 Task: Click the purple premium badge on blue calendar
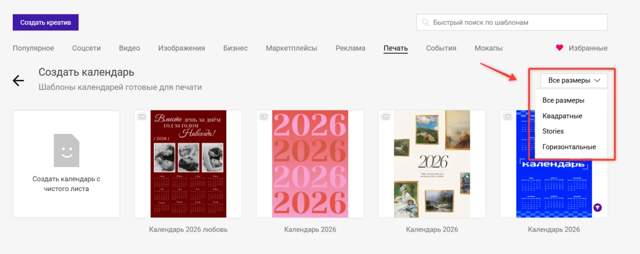tap(598, 208)
